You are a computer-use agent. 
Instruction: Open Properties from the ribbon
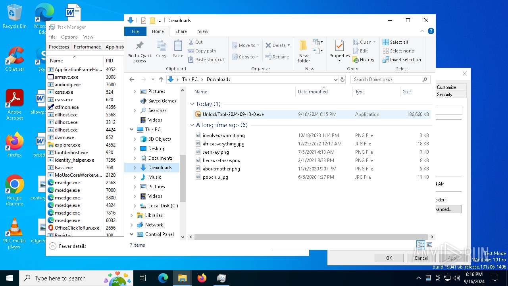click(x=339, y=51)
